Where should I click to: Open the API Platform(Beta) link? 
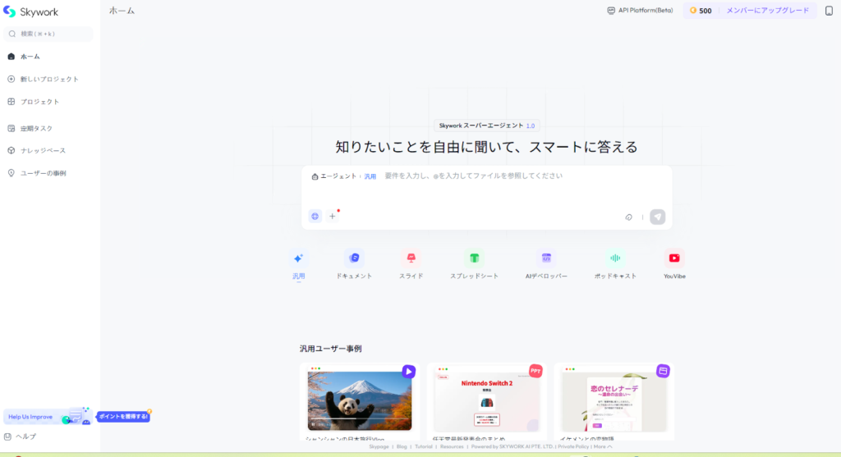(640, 11)
